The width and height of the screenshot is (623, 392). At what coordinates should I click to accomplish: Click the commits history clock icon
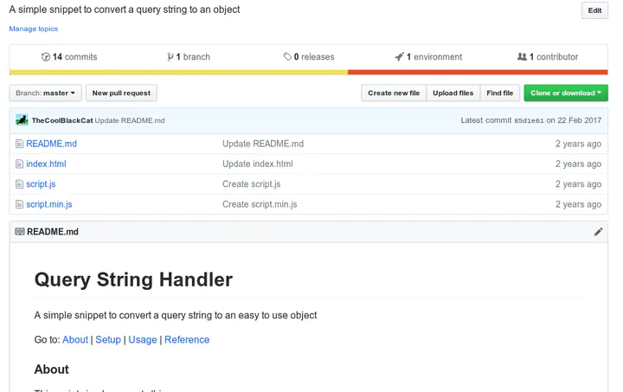pos(46,57)
